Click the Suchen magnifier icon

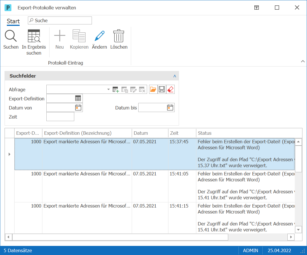pyautogui.click(x=11, y=36)
